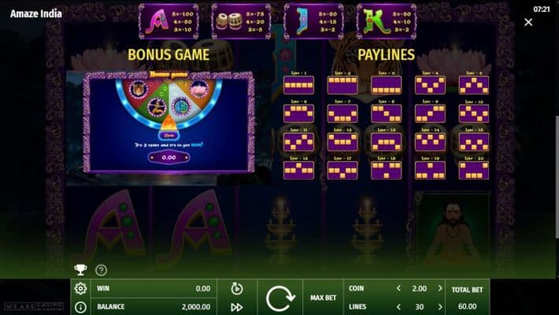Open the trophy achievements icon
The height and width of the screenshot is (315, 559).
point(80,270)
